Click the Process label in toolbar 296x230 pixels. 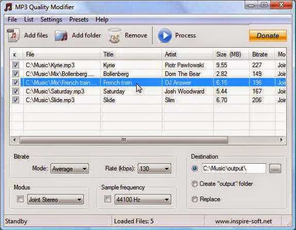pyautogui.click(x=186, y=35)
